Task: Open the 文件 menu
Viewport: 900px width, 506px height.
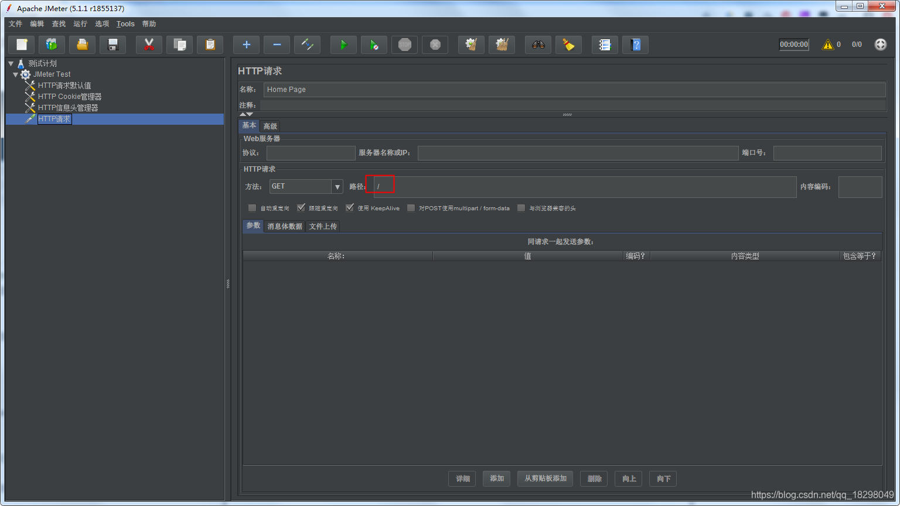Action: (15, 24)
